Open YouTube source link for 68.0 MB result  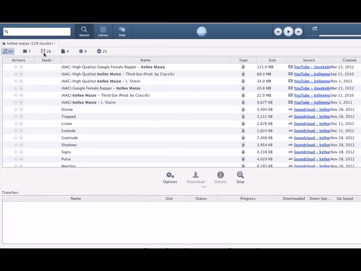pyautogui.click(x=312, y=74)
